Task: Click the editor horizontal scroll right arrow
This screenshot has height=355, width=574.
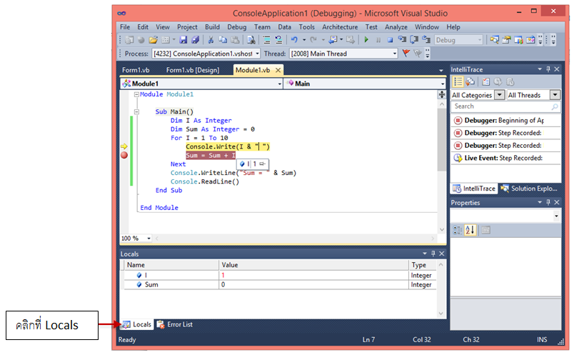Action: coord(433,239)
